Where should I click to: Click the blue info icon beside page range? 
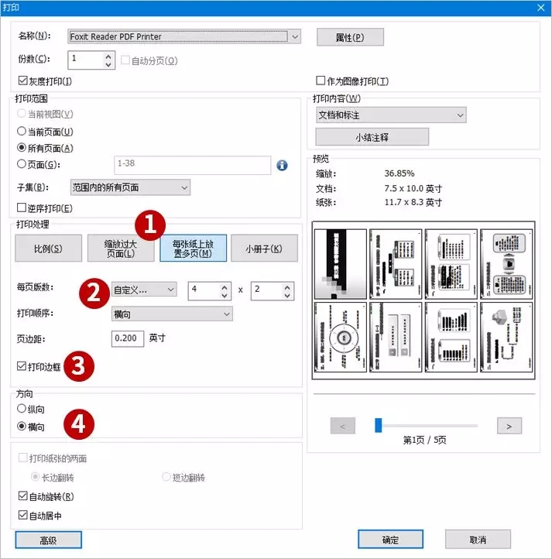(x=282, y=165)
